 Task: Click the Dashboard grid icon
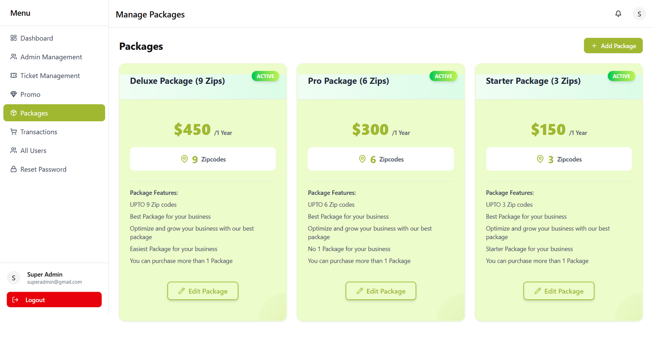point(13,38)
